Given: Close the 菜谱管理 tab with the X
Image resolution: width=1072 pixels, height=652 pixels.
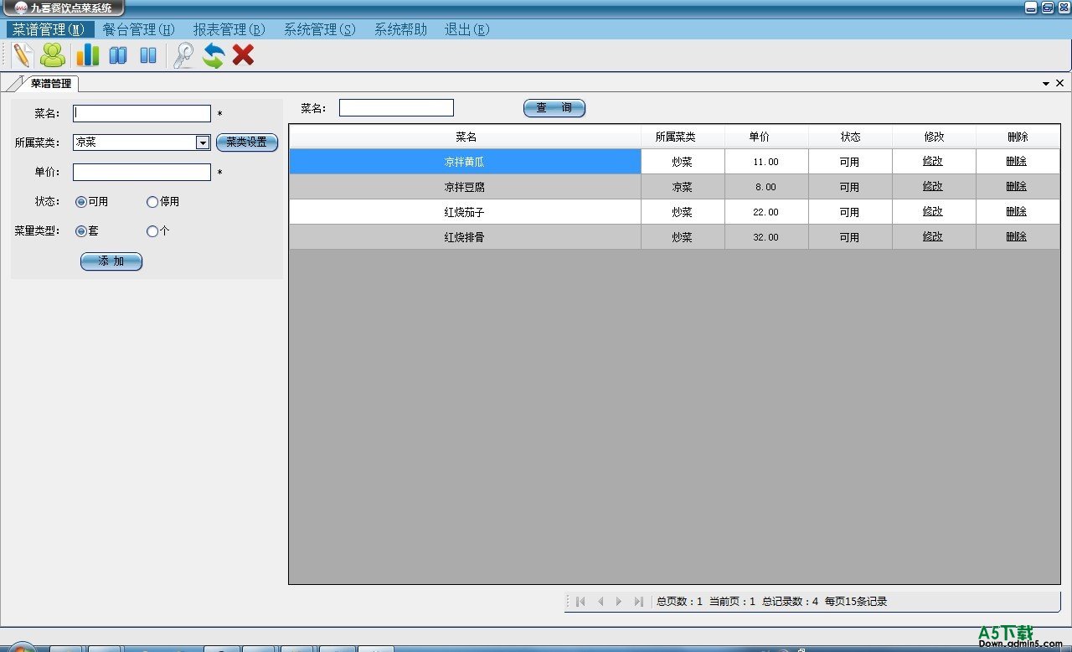Looking at the screenshot, I should coord(1059,83).
